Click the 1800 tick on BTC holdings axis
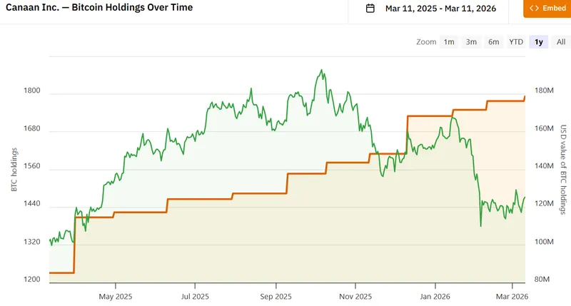 click(33, 91)
